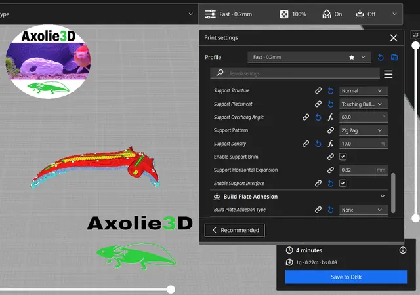
Task: Reset the Build Plate Adhesion Type setting
Action: click(x=331, y=210)
